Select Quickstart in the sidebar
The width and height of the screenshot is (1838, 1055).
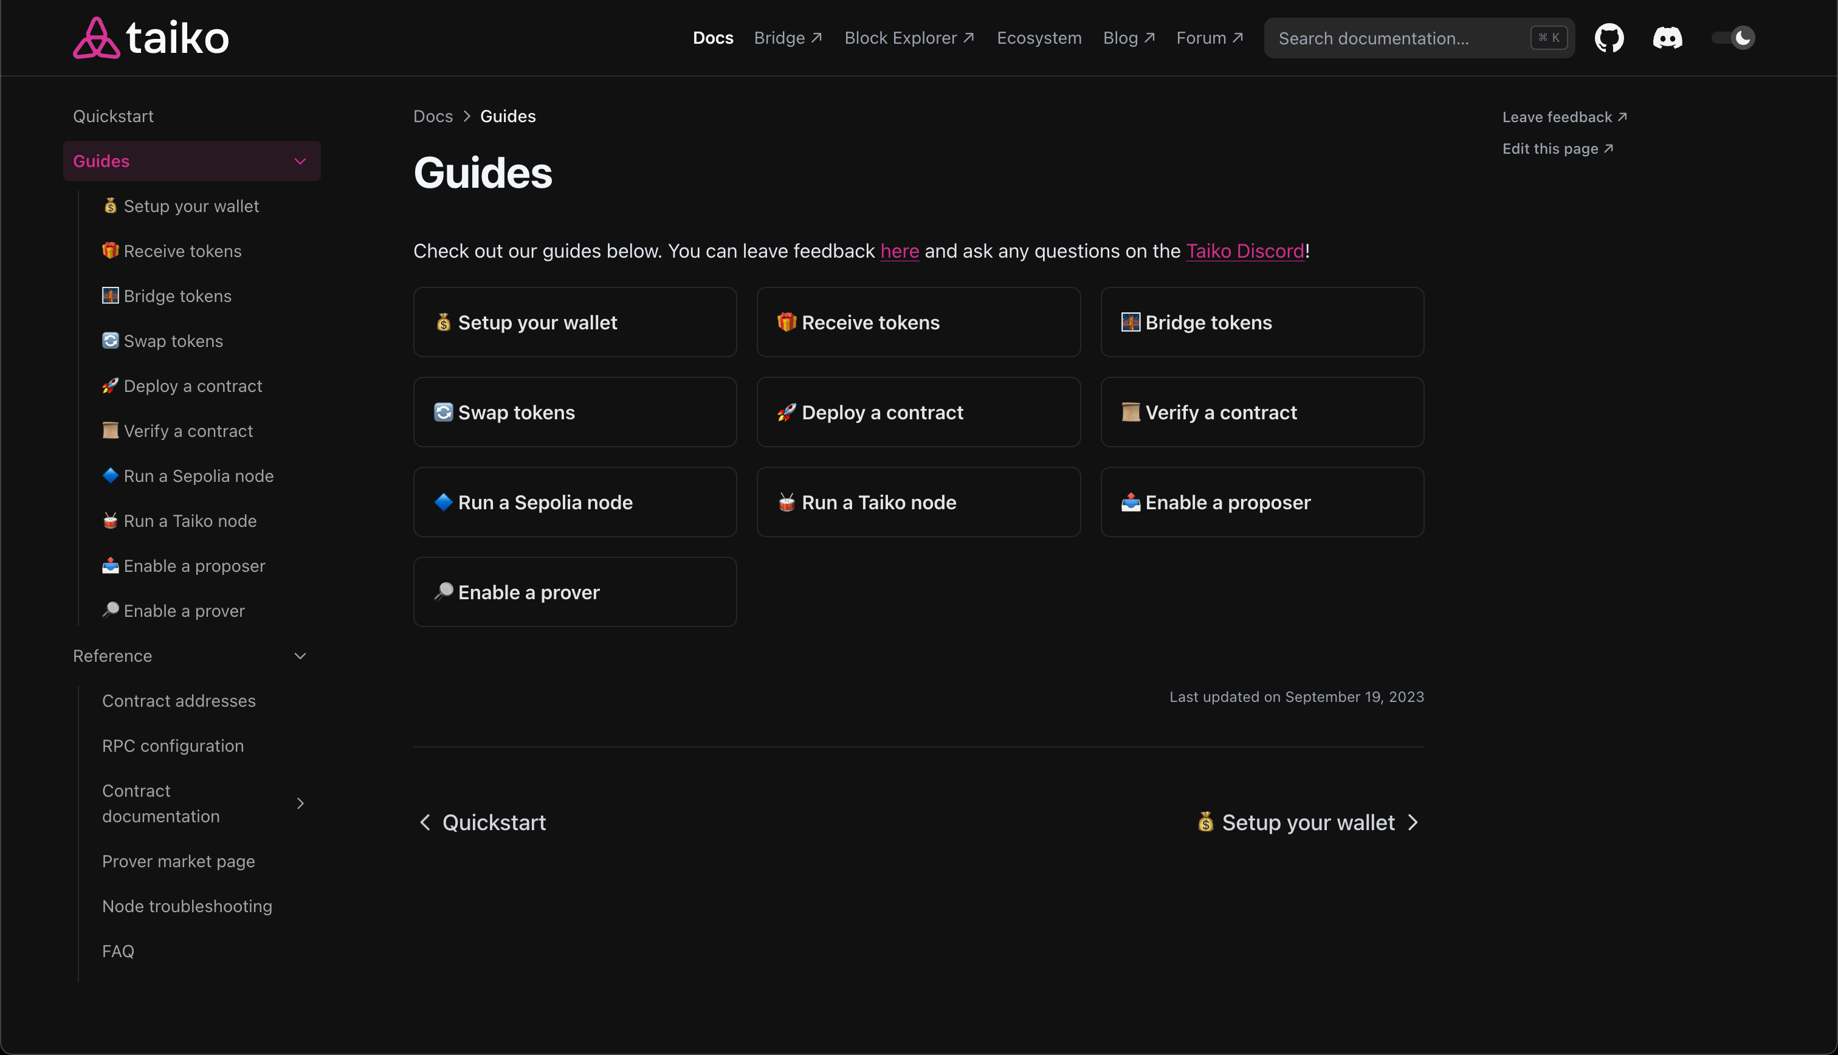[113, 116]
